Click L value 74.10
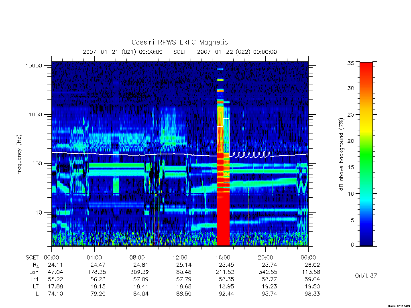The height and width of the screenshot is (308, 411). point(55,294)
